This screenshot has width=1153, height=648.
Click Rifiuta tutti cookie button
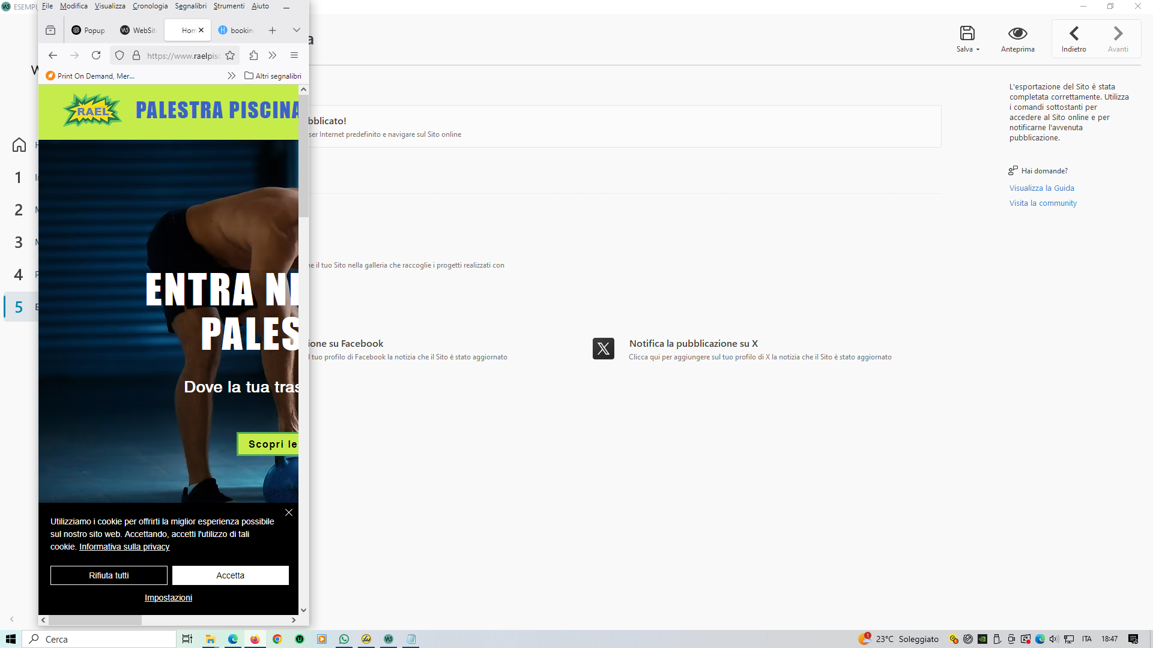pyautogui.click(x=109, y=575)
